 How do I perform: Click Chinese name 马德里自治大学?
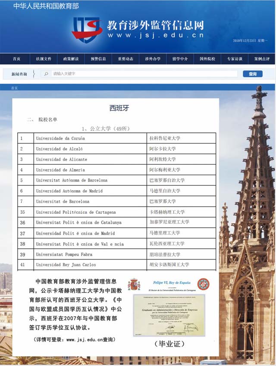click(x=165, y=191)
